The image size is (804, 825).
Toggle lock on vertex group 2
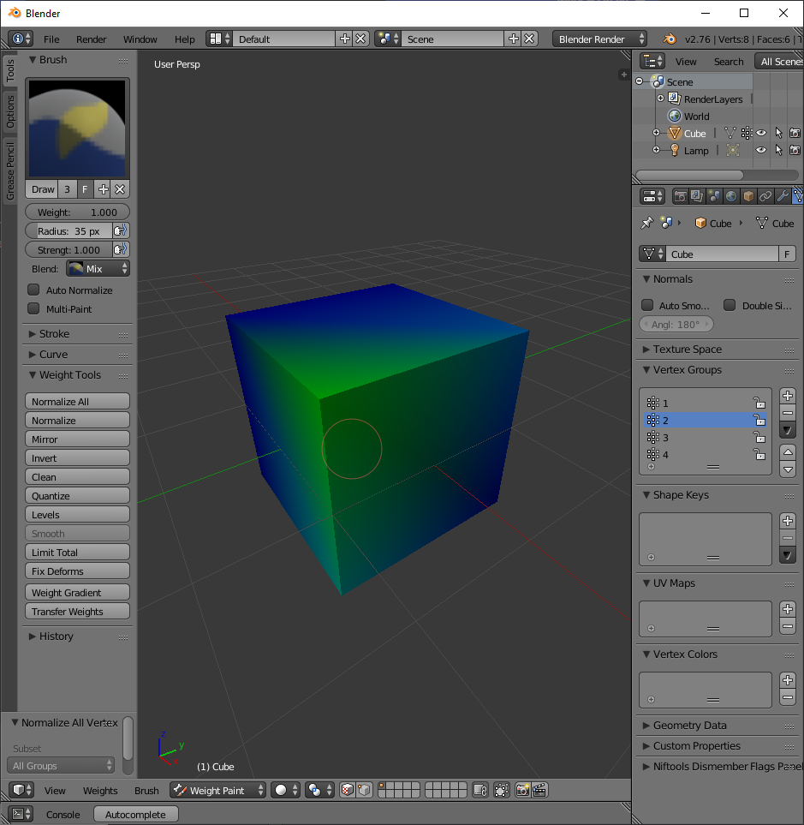pos(759,420)
